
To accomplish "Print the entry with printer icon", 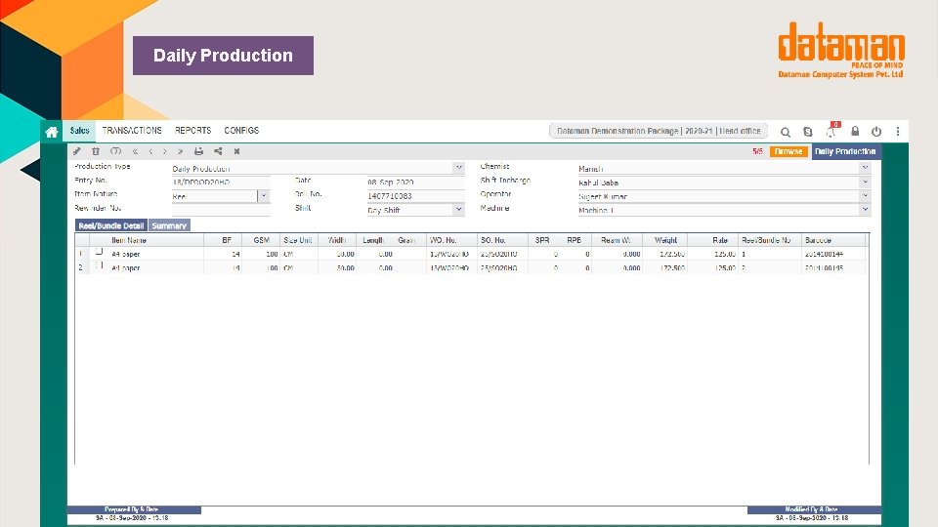I will [x=198, y=151].
